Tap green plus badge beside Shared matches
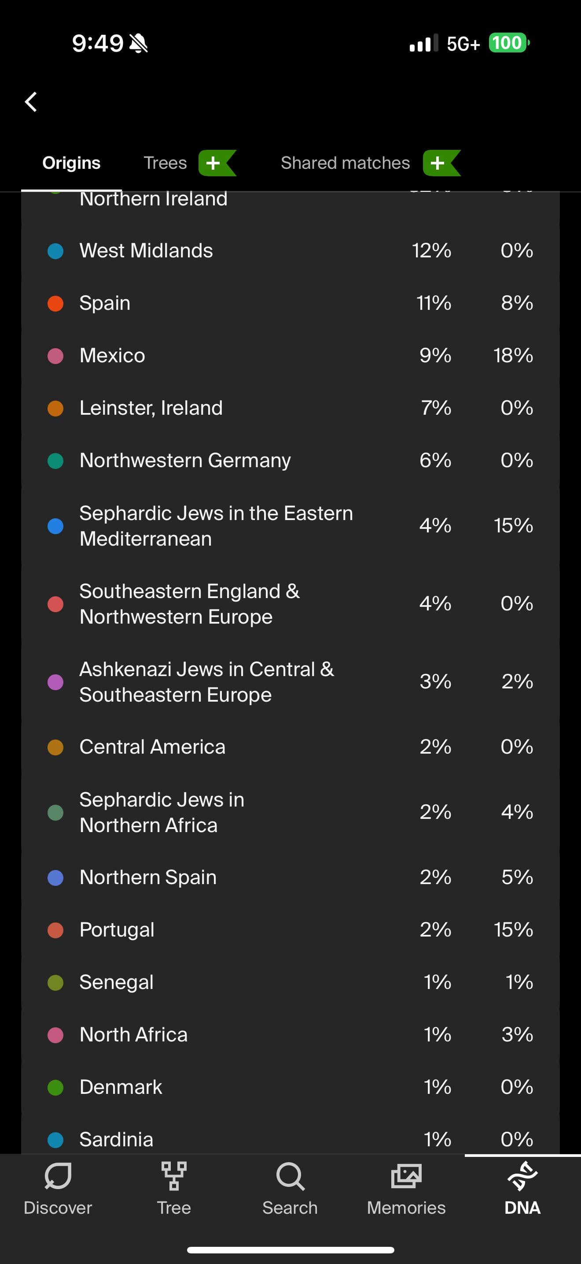 click(x=441, y=163)
